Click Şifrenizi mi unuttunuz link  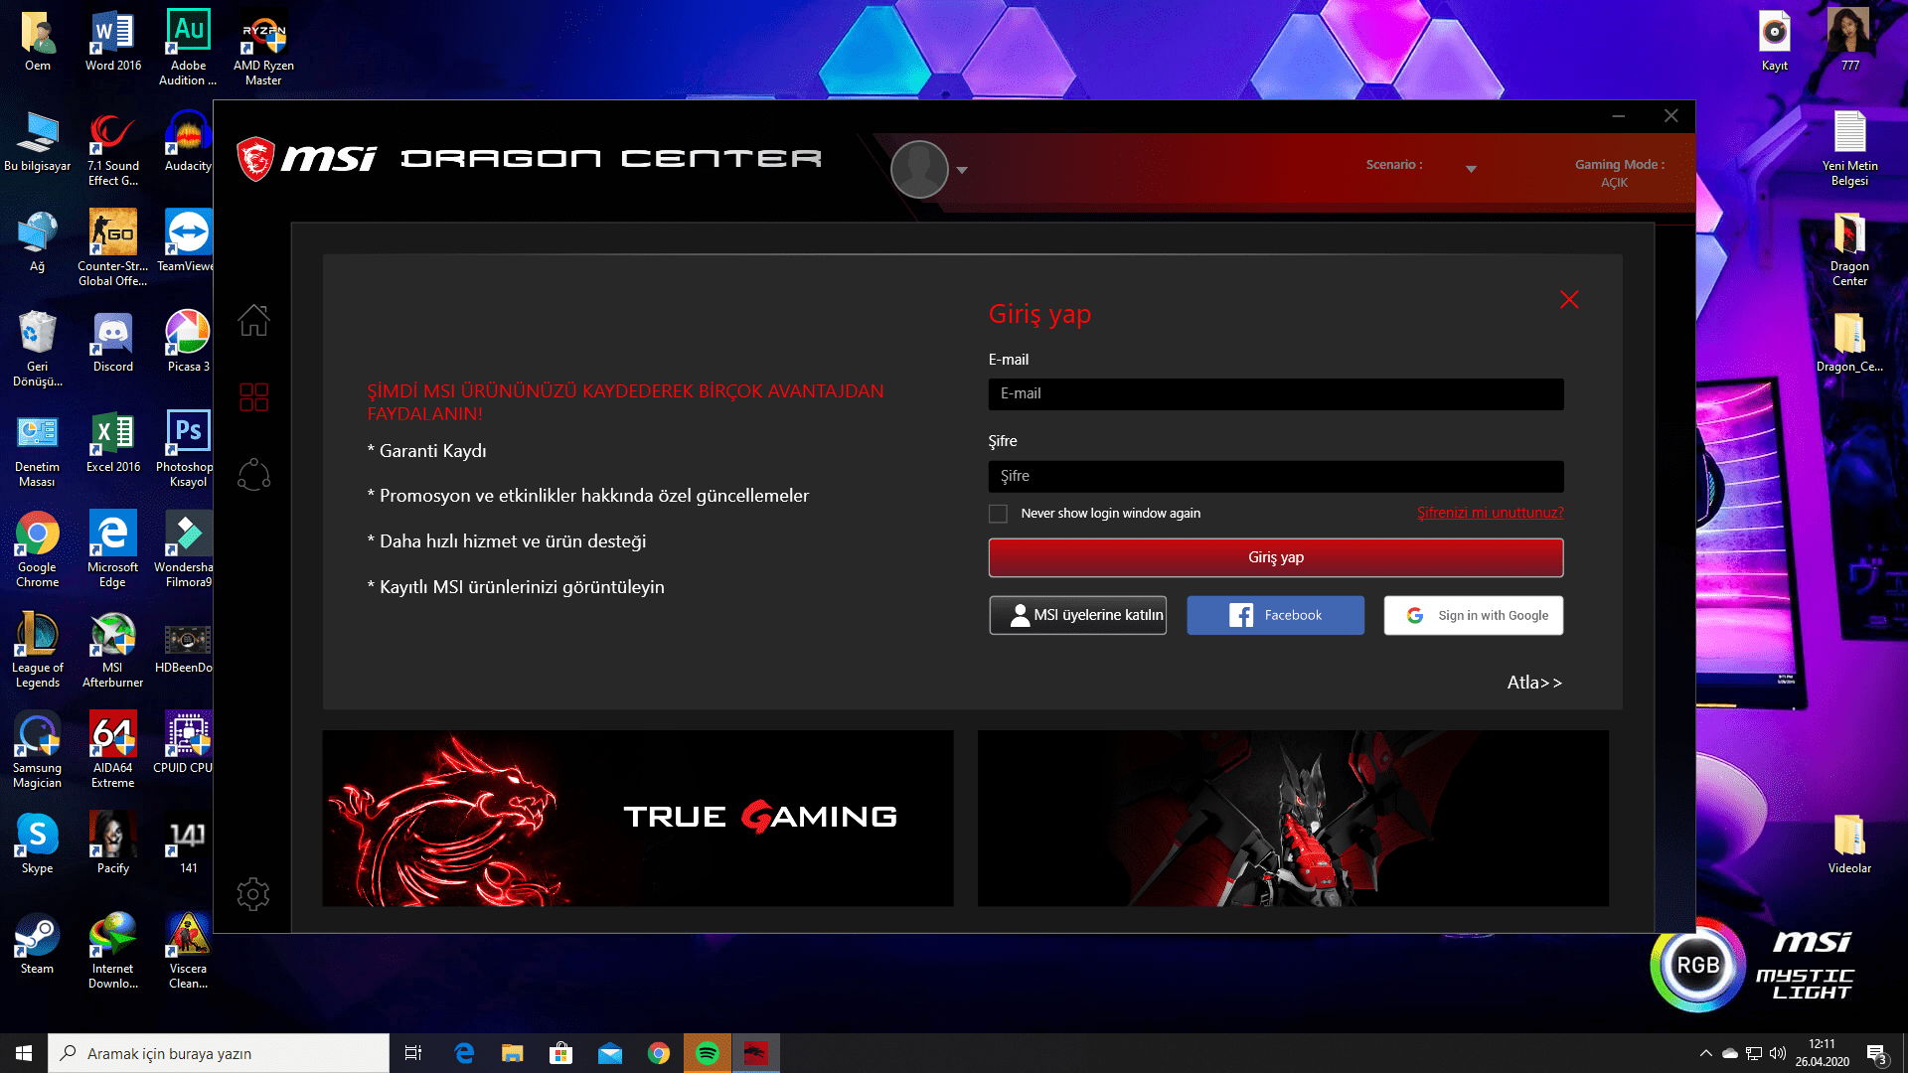1489,513
